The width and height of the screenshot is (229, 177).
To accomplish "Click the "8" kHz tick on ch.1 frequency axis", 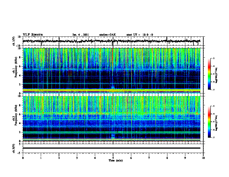I will pos(20,57).
